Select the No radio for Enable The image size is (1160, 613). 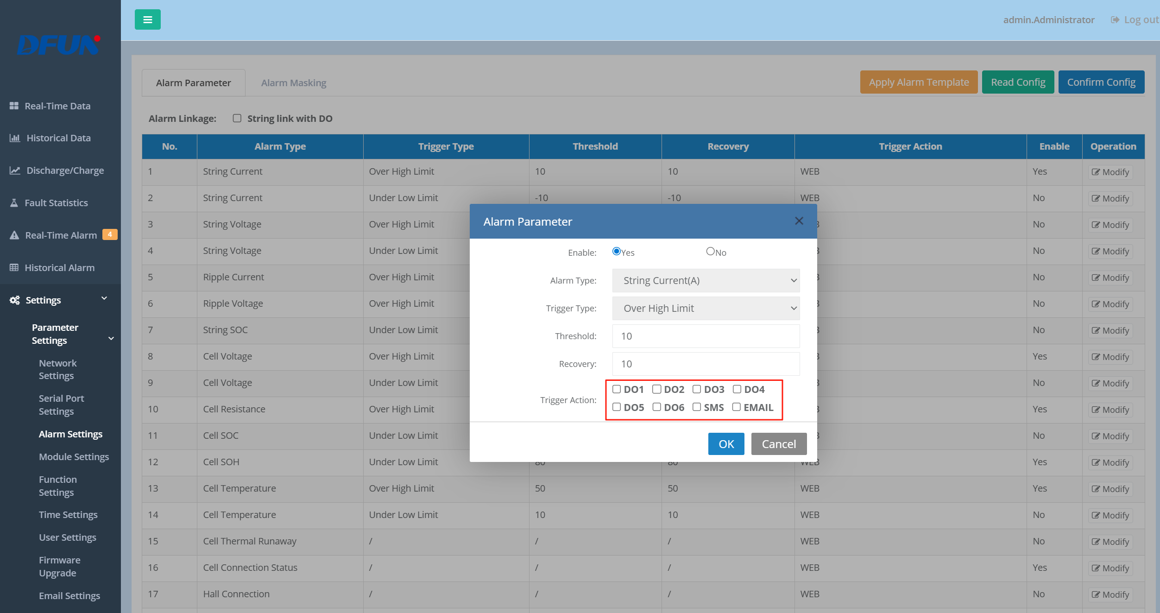(x=710, y=251)
